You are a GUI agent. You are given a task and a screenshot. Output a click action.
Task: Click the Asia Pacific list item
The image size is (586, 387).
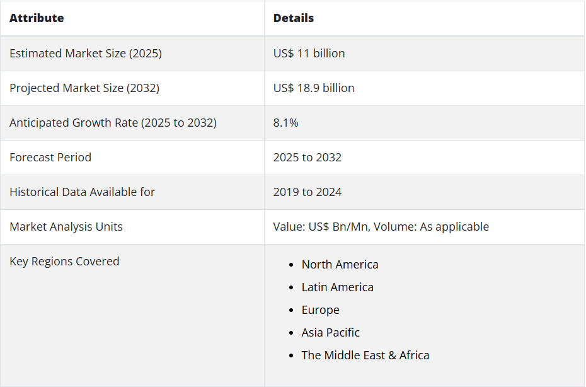(331, 333)
